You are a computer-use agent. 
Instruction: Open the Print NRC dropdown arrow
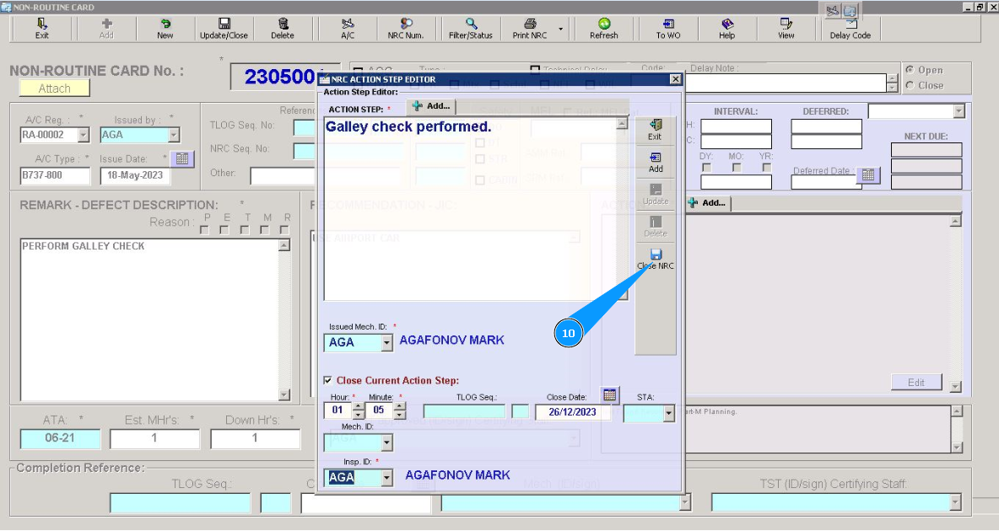tap(560, 29)
